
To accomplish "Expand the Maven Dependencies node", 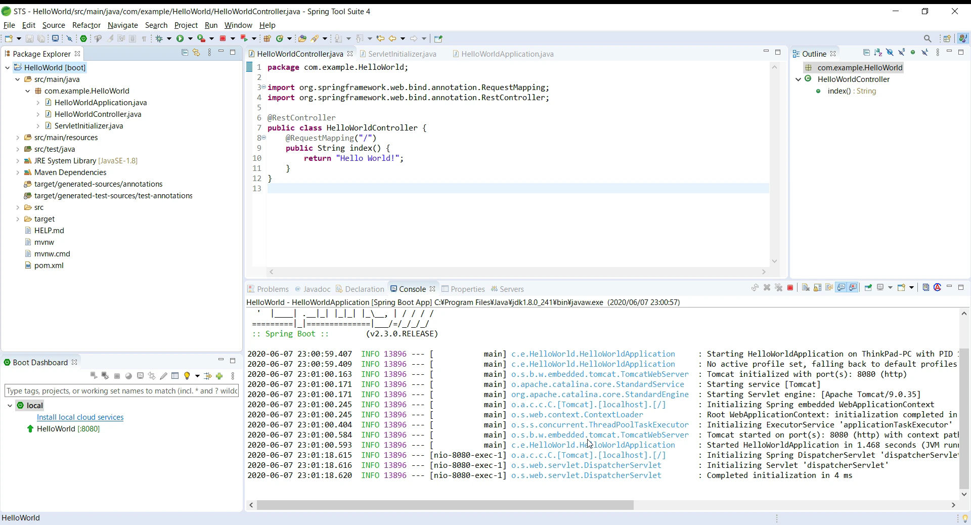I will click(18, 172).
